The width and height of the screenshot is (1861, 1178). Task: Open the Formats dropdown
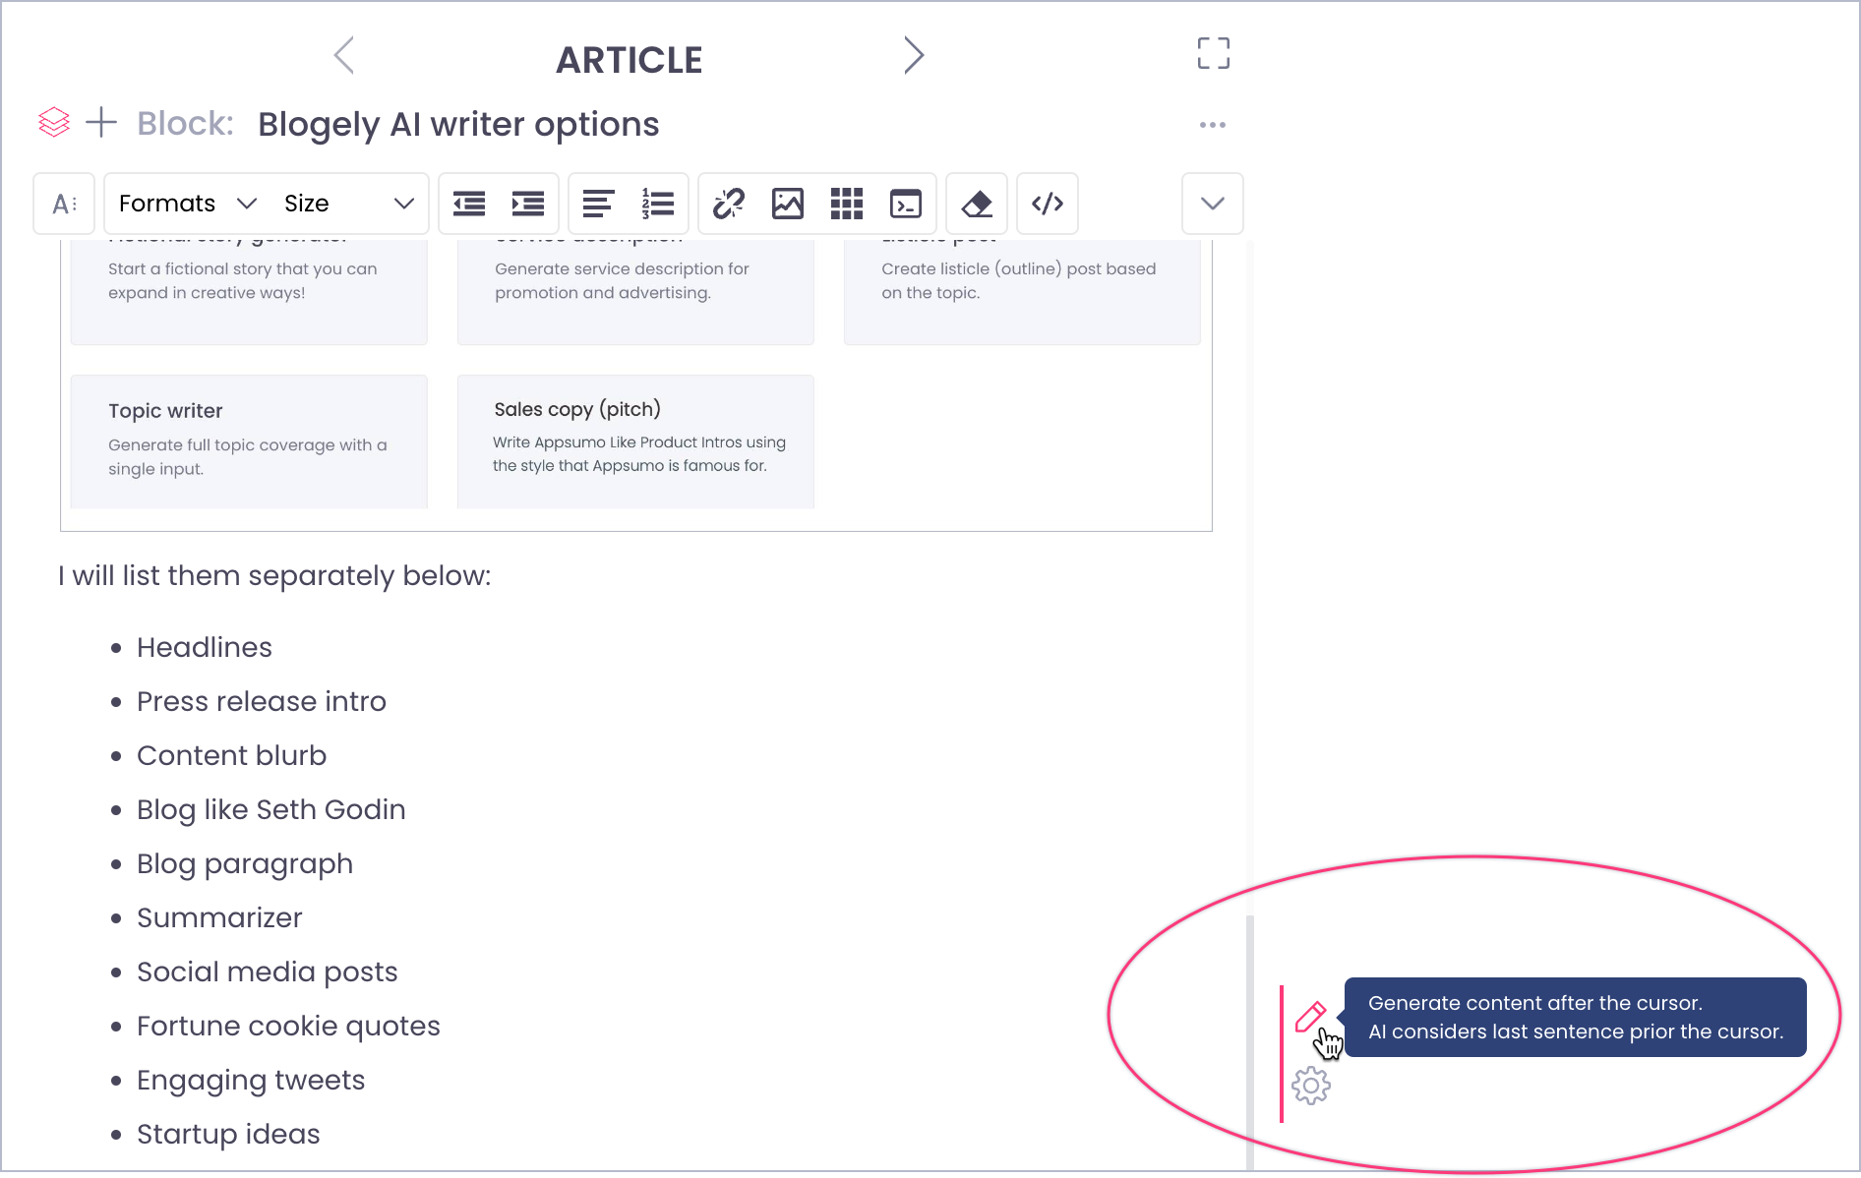pyautogui.click(x=187, y=204)
